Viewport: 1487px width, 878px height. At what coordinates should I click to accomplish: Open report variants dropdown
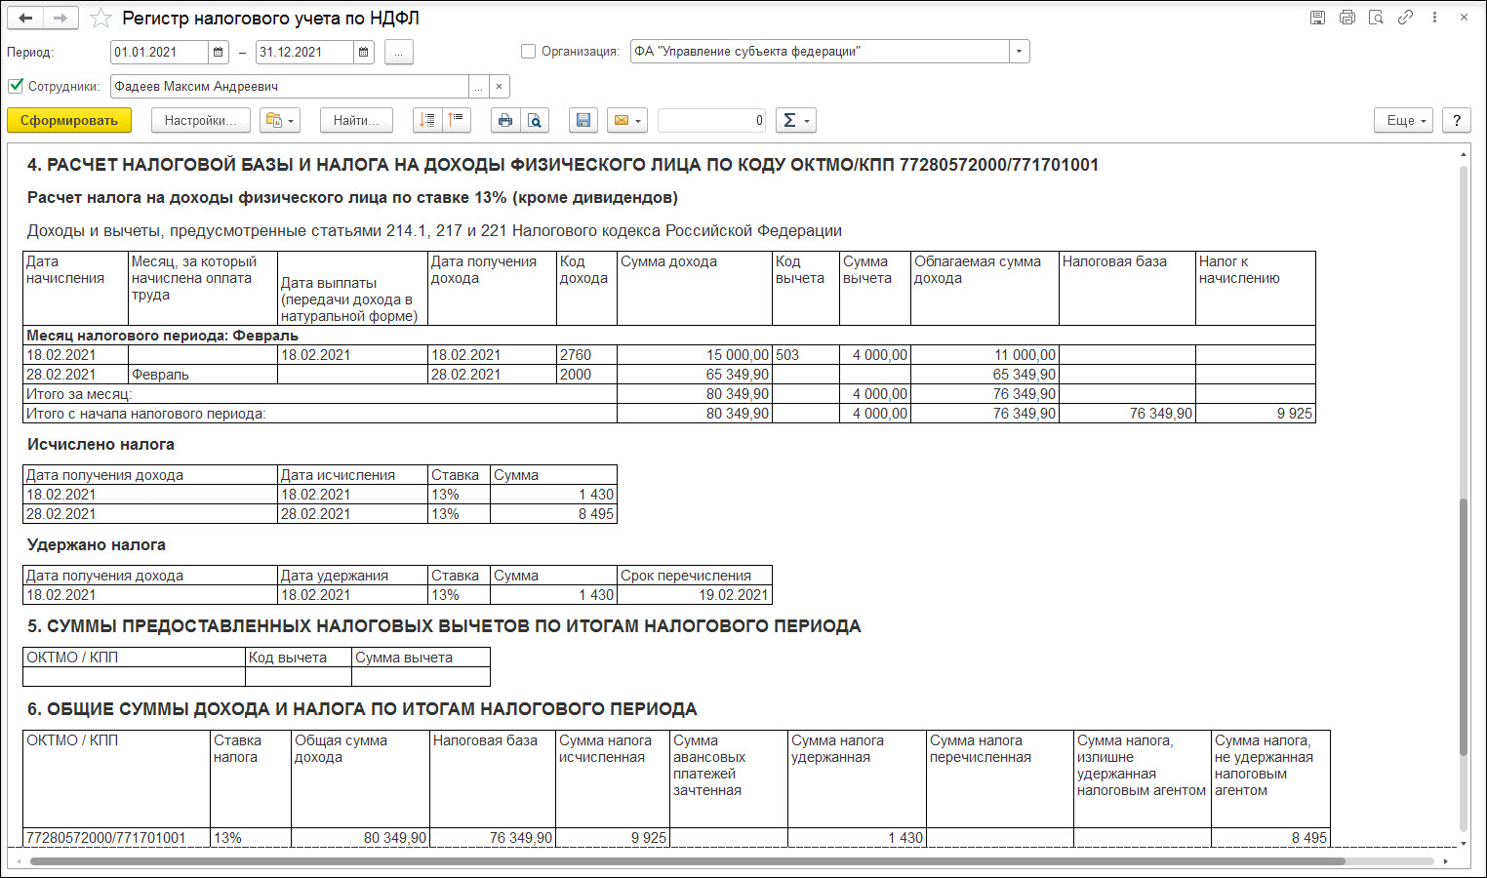click(x=279, y=120)
